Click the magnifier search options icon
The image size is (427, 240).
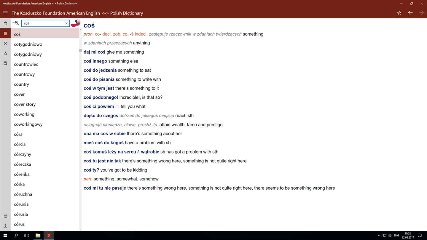[16, 23]
